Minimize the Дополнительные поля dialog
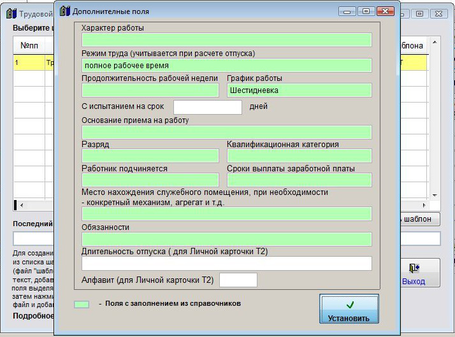 click(347, 11)
